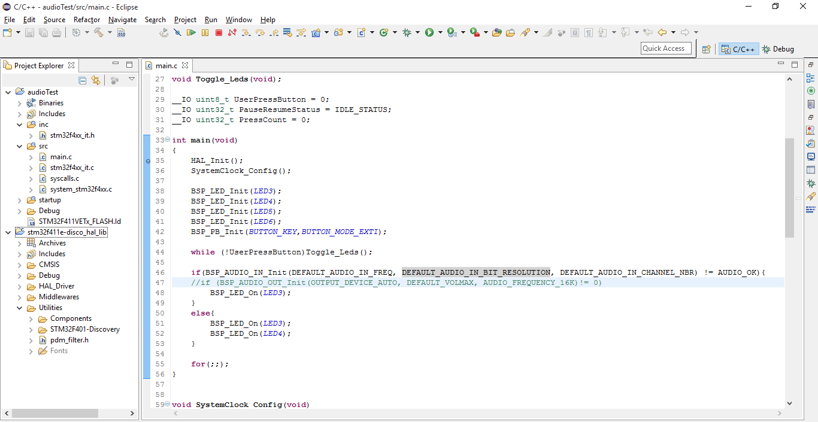Select syscalls.c in the src folder
Image resolution: width=818 pixels, height=422 pixels.
[x=65, y=178]
